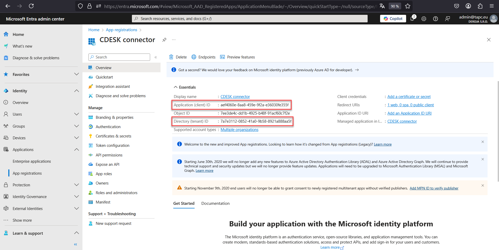Viewport: 499px width, 250px height.
Task: Open portal settings gear icon
Action: pyautogui.click(x=424, y=19)
